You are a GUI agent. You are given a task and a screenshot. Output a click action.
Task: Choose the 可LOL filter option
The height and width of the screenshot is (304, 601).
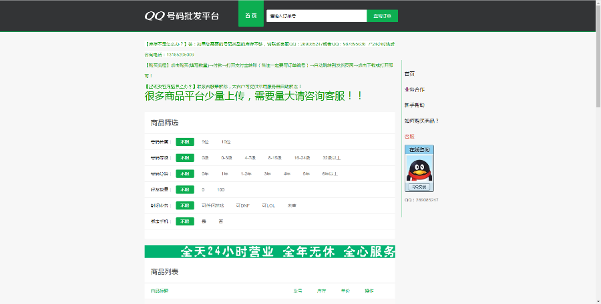268,205
